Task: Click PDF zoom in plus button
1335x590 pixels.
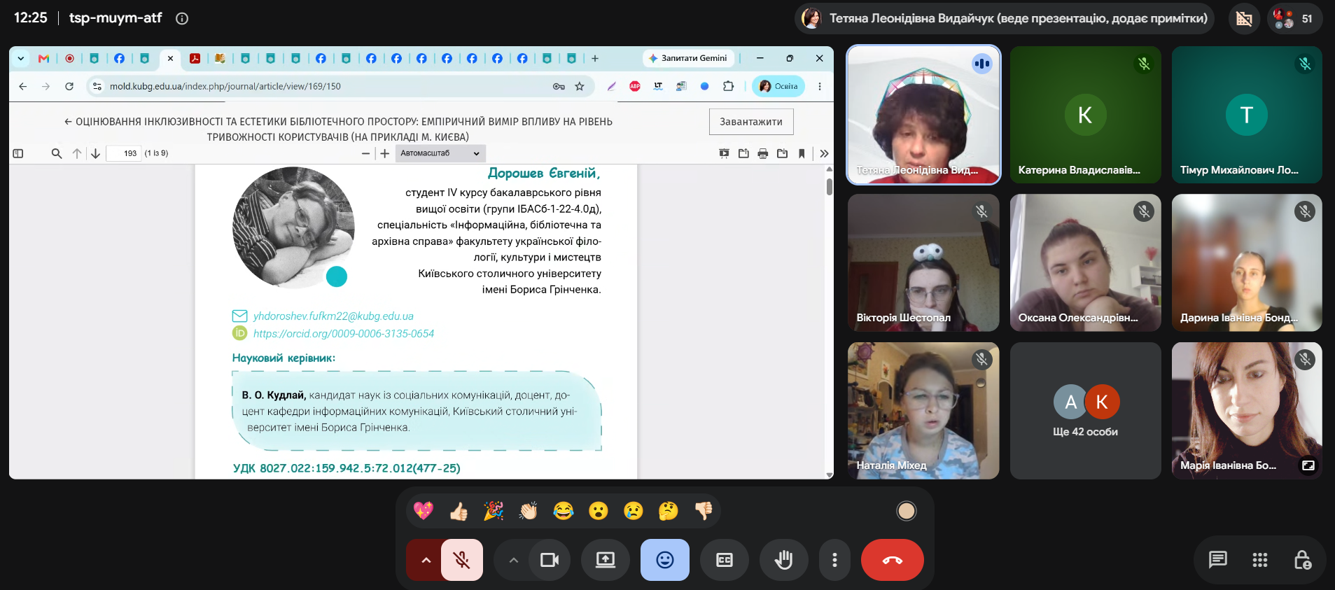Action: pyautogui.click(x=384, y=154)
